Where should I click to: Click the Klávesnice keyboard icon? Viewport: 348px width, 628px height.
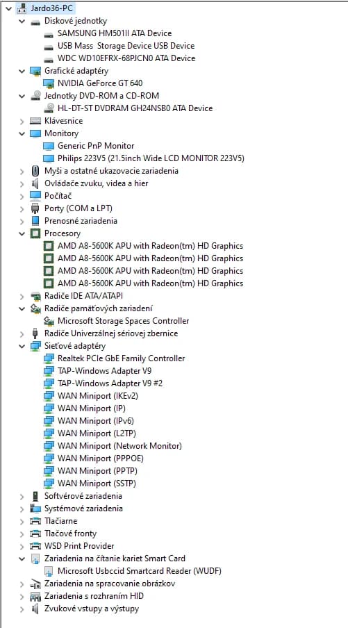35,121
